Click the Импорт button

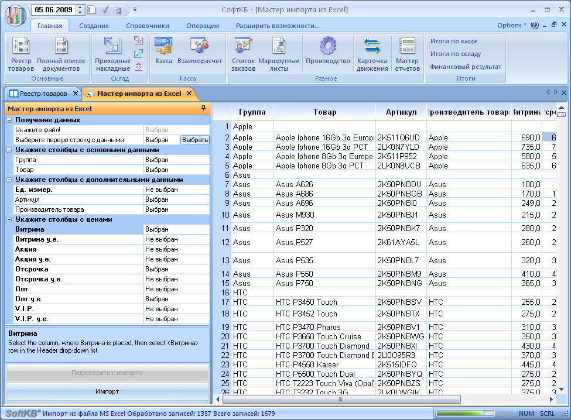107,392
